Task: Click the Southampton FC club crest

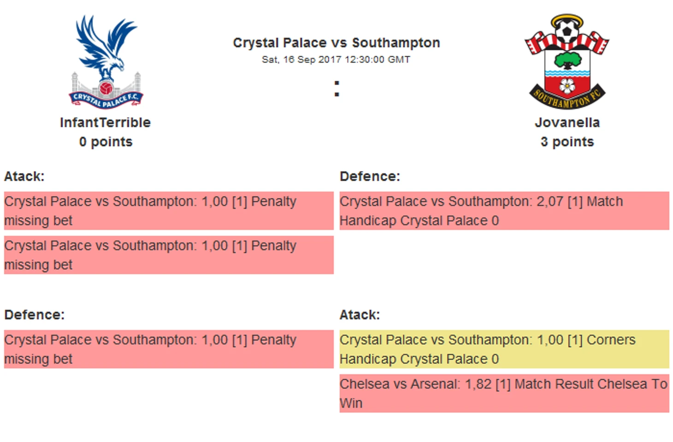Action: pyautogui.click(x=567, y=62)
